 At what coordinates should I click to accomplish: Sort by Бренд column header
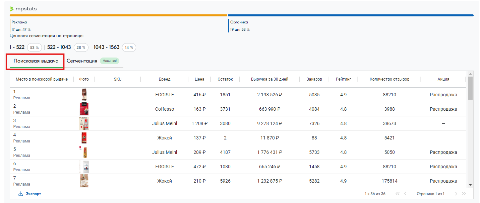(x=165, y=79)
